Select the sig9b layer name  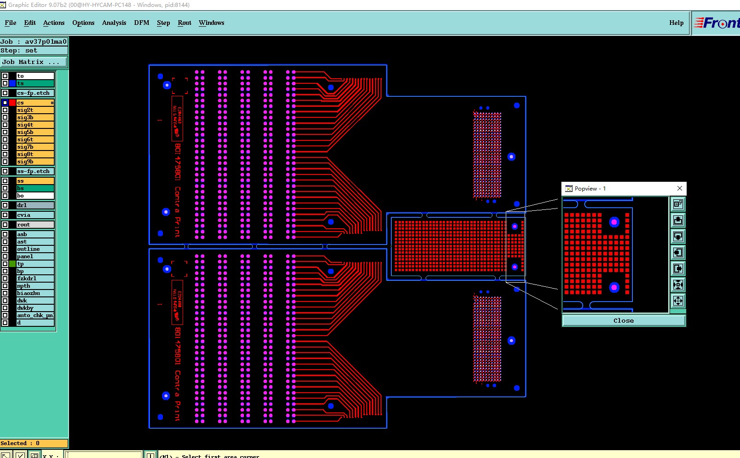[x=35, y=162]
